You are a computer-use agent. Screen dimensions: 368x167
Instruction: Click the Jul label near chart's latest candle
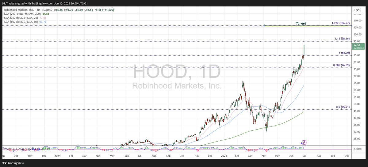click(305, 155)
